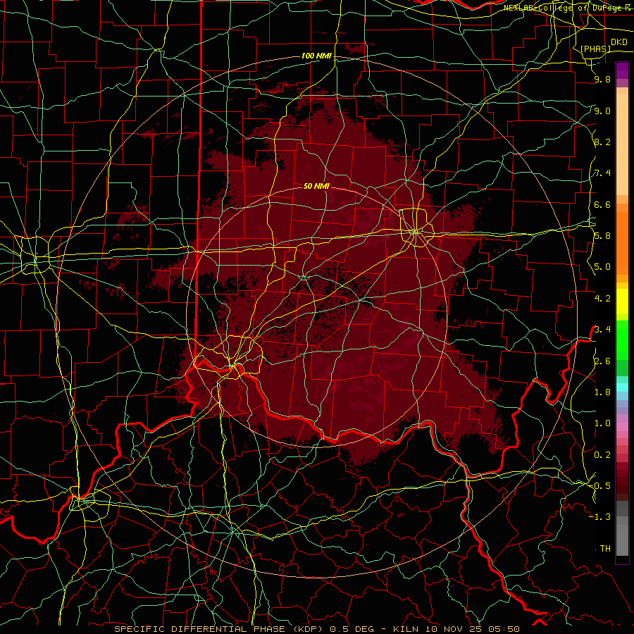634x634 pixels.
Task: Click the 7.4 scale value
Action: coord(602,173)
